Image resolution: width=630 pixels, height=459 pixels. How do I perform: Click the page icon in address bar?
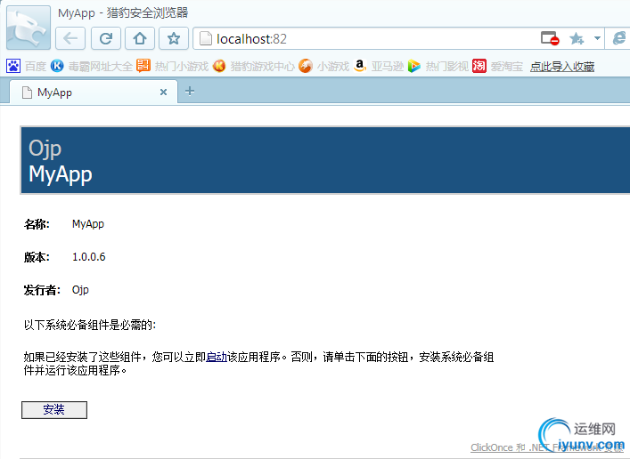206,38
